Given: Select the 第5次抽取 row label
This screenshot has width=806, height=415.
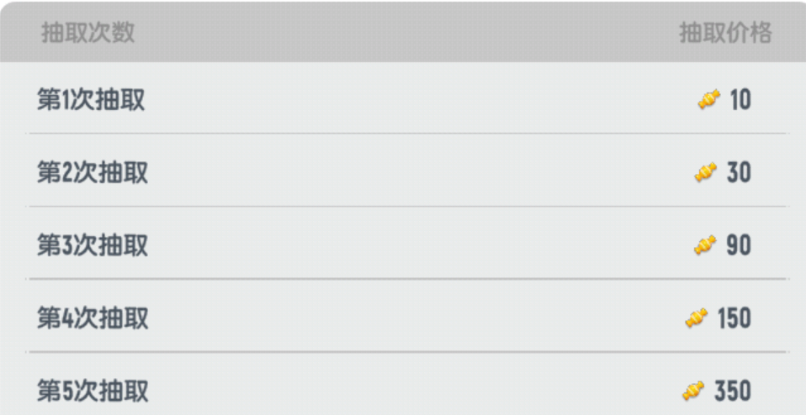Looking at the screenshot, I should click(93, 391).
